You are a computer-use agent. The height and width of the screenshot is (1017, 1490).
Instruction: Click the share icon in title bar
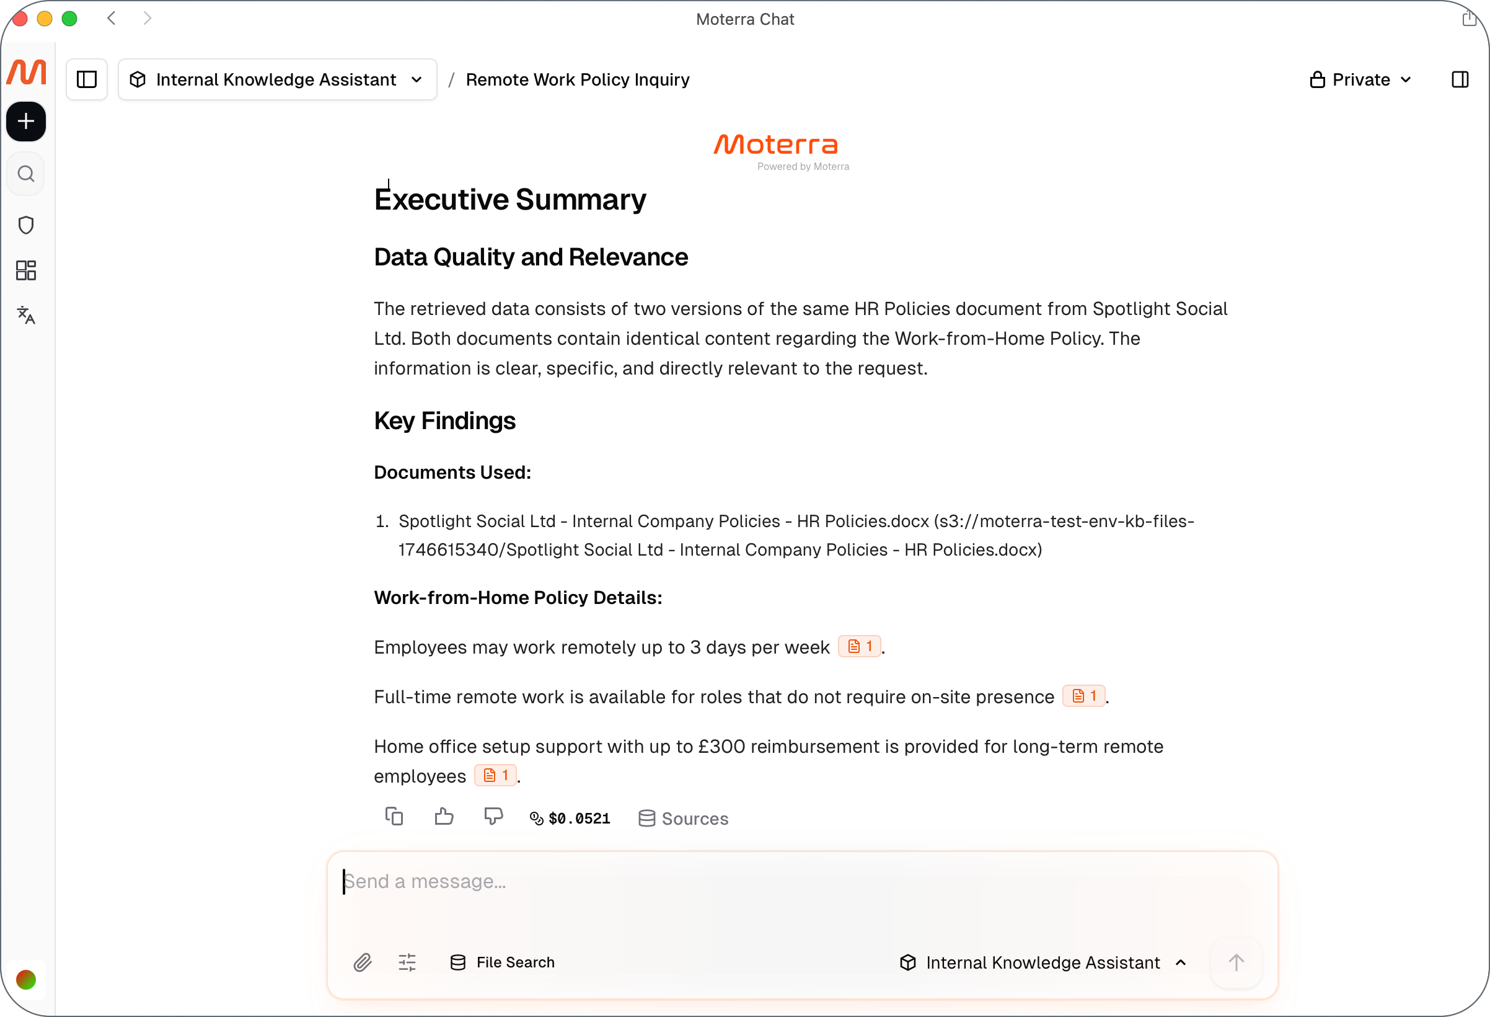click(x=1470, y=18)
